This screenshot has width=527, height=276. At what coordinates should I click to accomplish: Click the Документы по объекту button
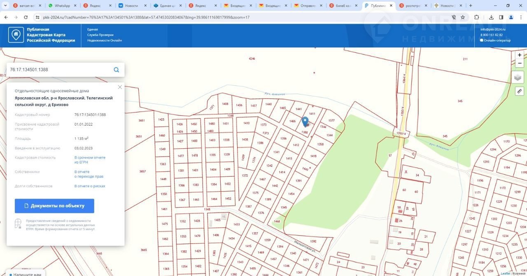coord(54,206)
